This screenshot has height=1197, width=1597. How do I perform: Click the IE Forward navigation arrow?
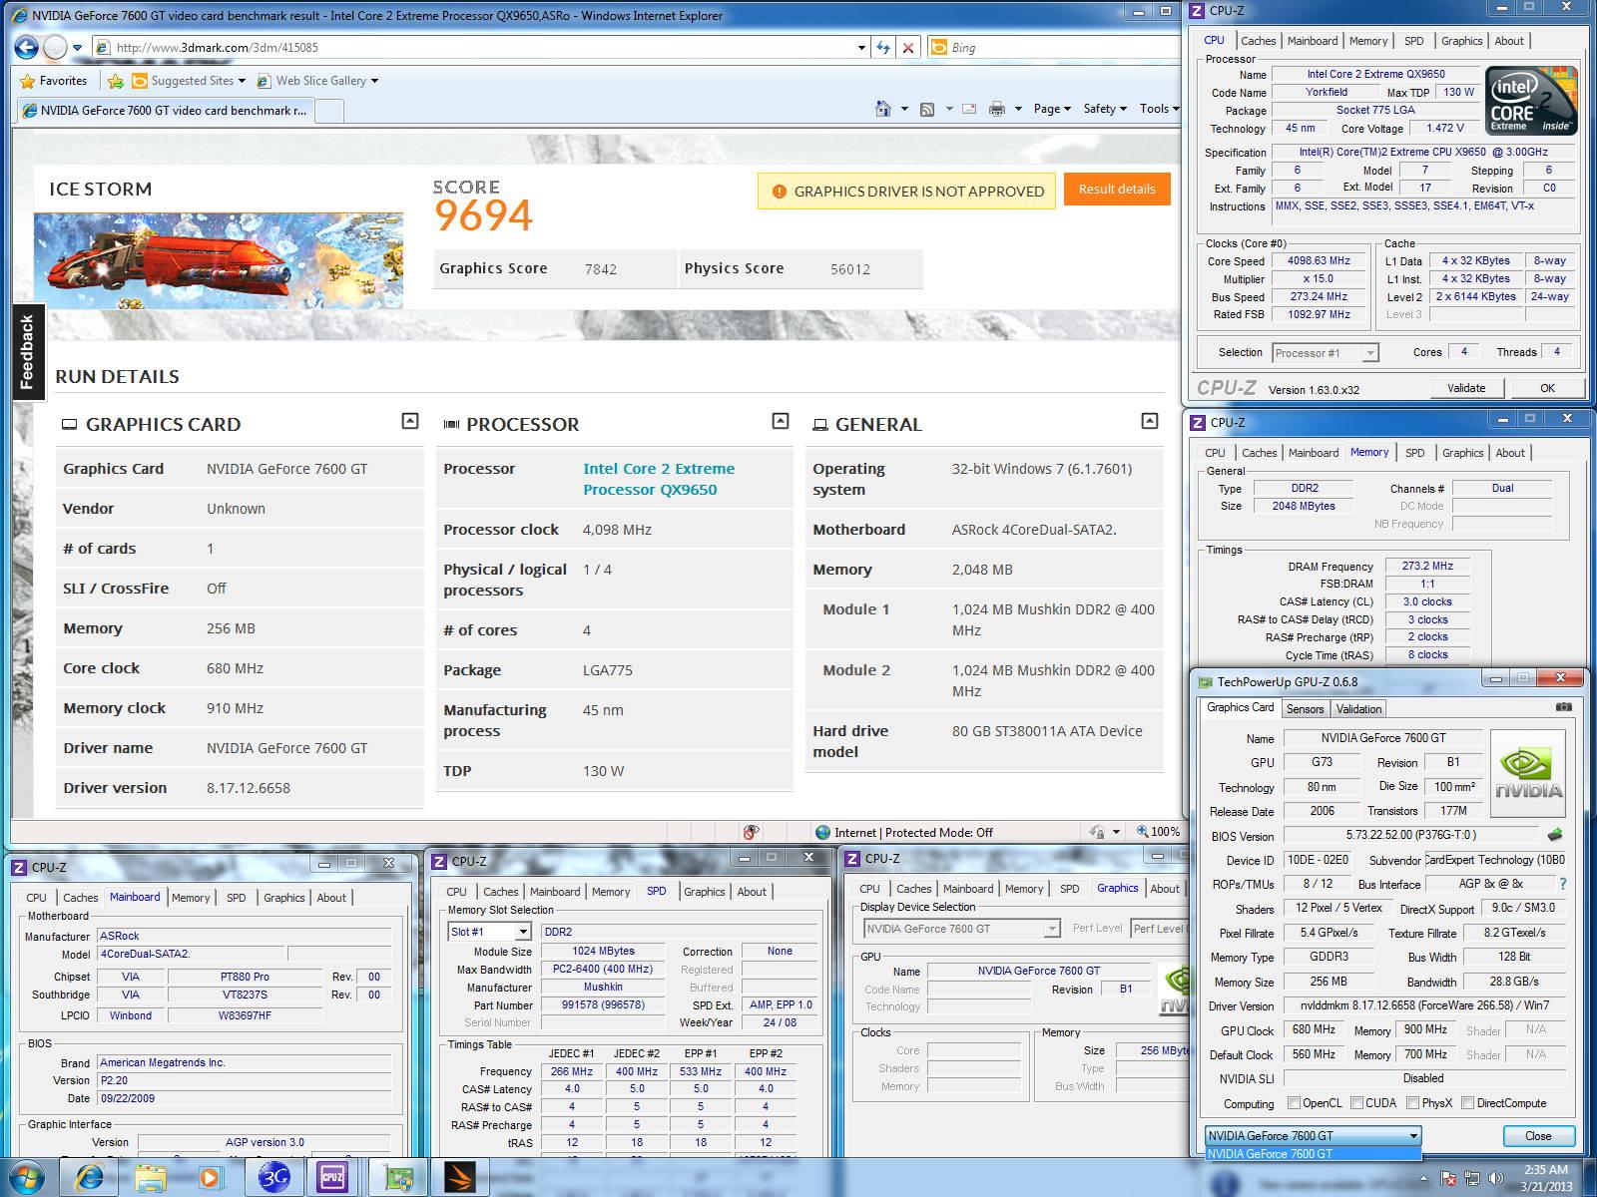pyautogui.click(x=56, y=47)
